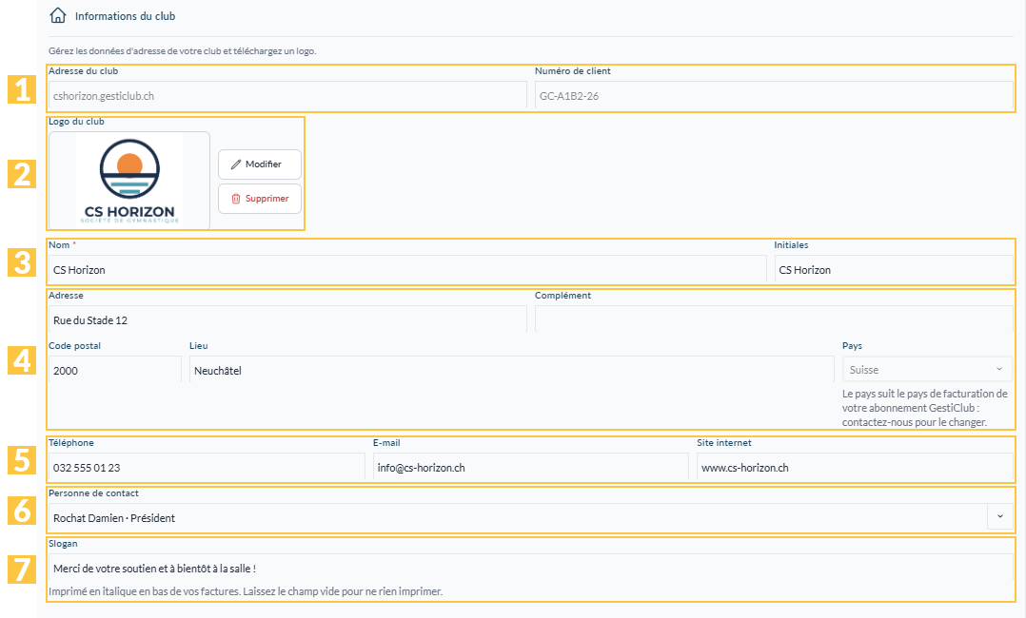Focus the Lieu field with Neuchâtel
1026x618 pixels.
point(512,370)
